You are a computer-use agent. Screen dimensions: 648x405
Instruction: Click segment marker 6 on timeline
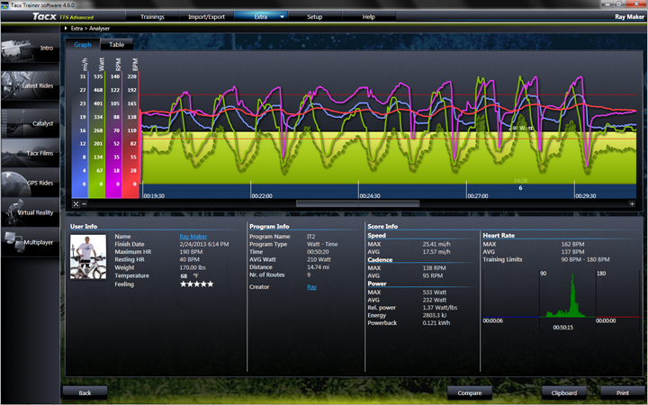(x=520, y=188)
